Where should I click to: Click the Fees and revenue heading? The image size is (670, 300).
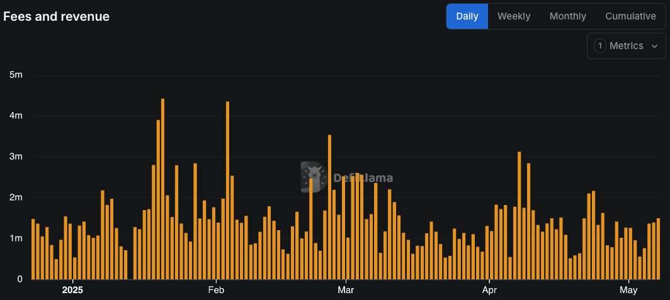click(x=57, y=16)
